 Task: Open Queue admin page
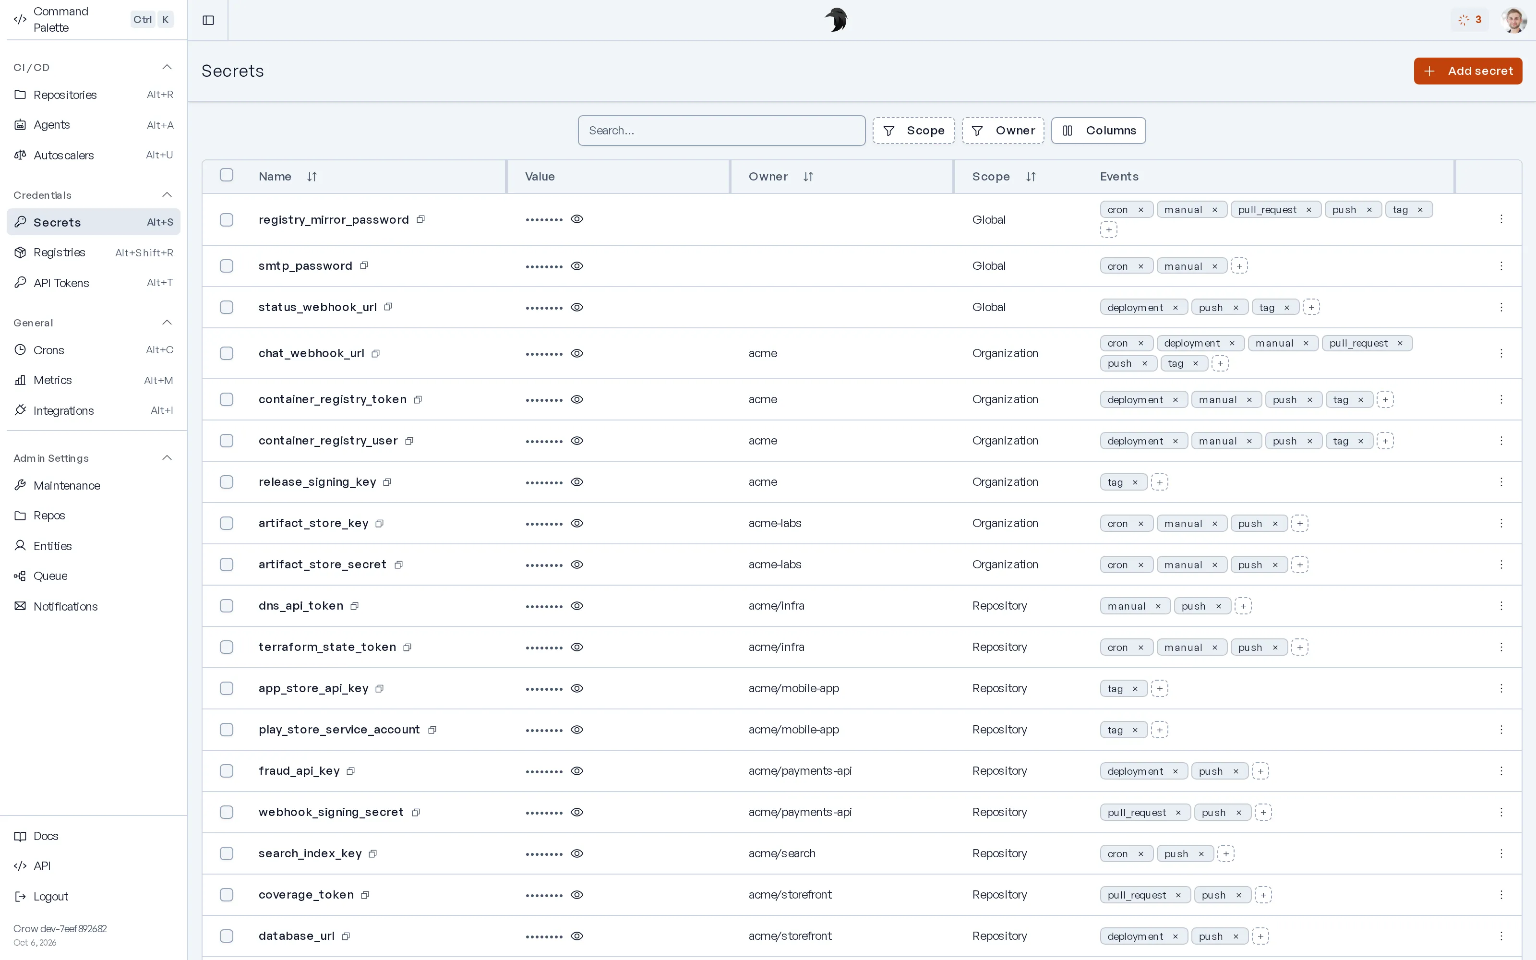pyautogui.click(x=93, y=576)
